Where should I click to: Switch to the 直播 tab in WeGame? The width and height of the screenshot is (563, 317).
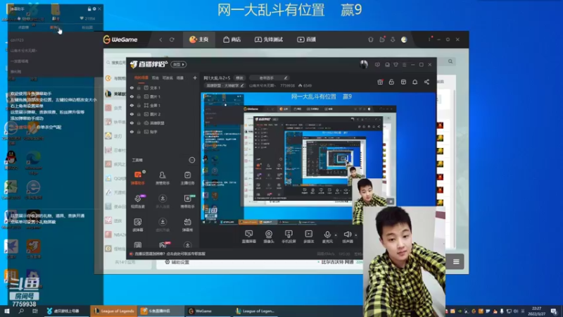[306, 39]
